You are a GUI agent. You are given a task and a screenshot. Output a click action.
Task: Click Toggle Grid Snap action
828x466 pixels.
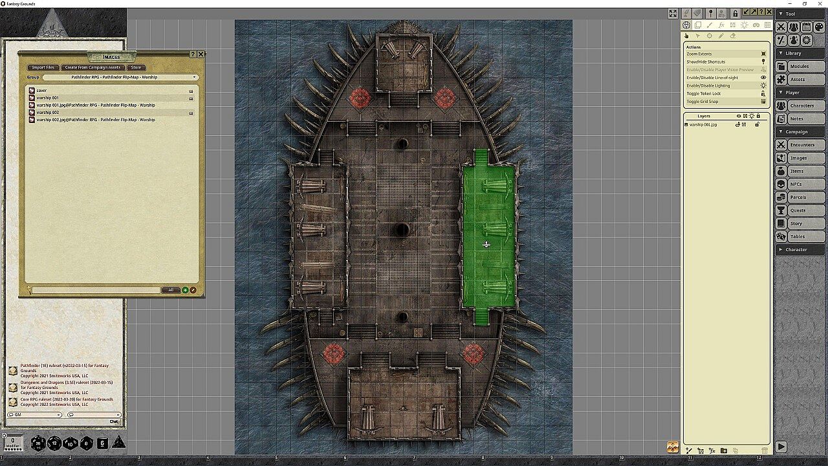[x=726, y=102]
